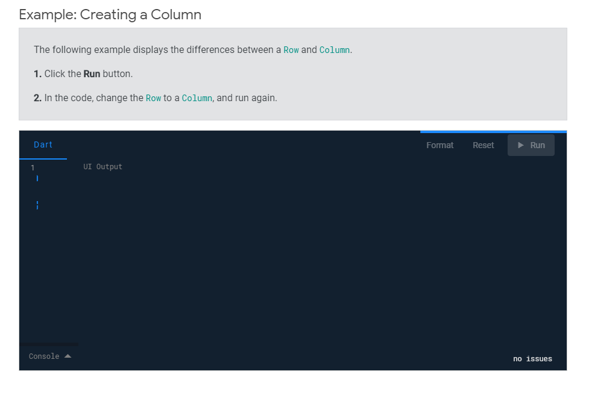Click the Format button
This screenshot has width=589, height=395.
tap(440, 145)
